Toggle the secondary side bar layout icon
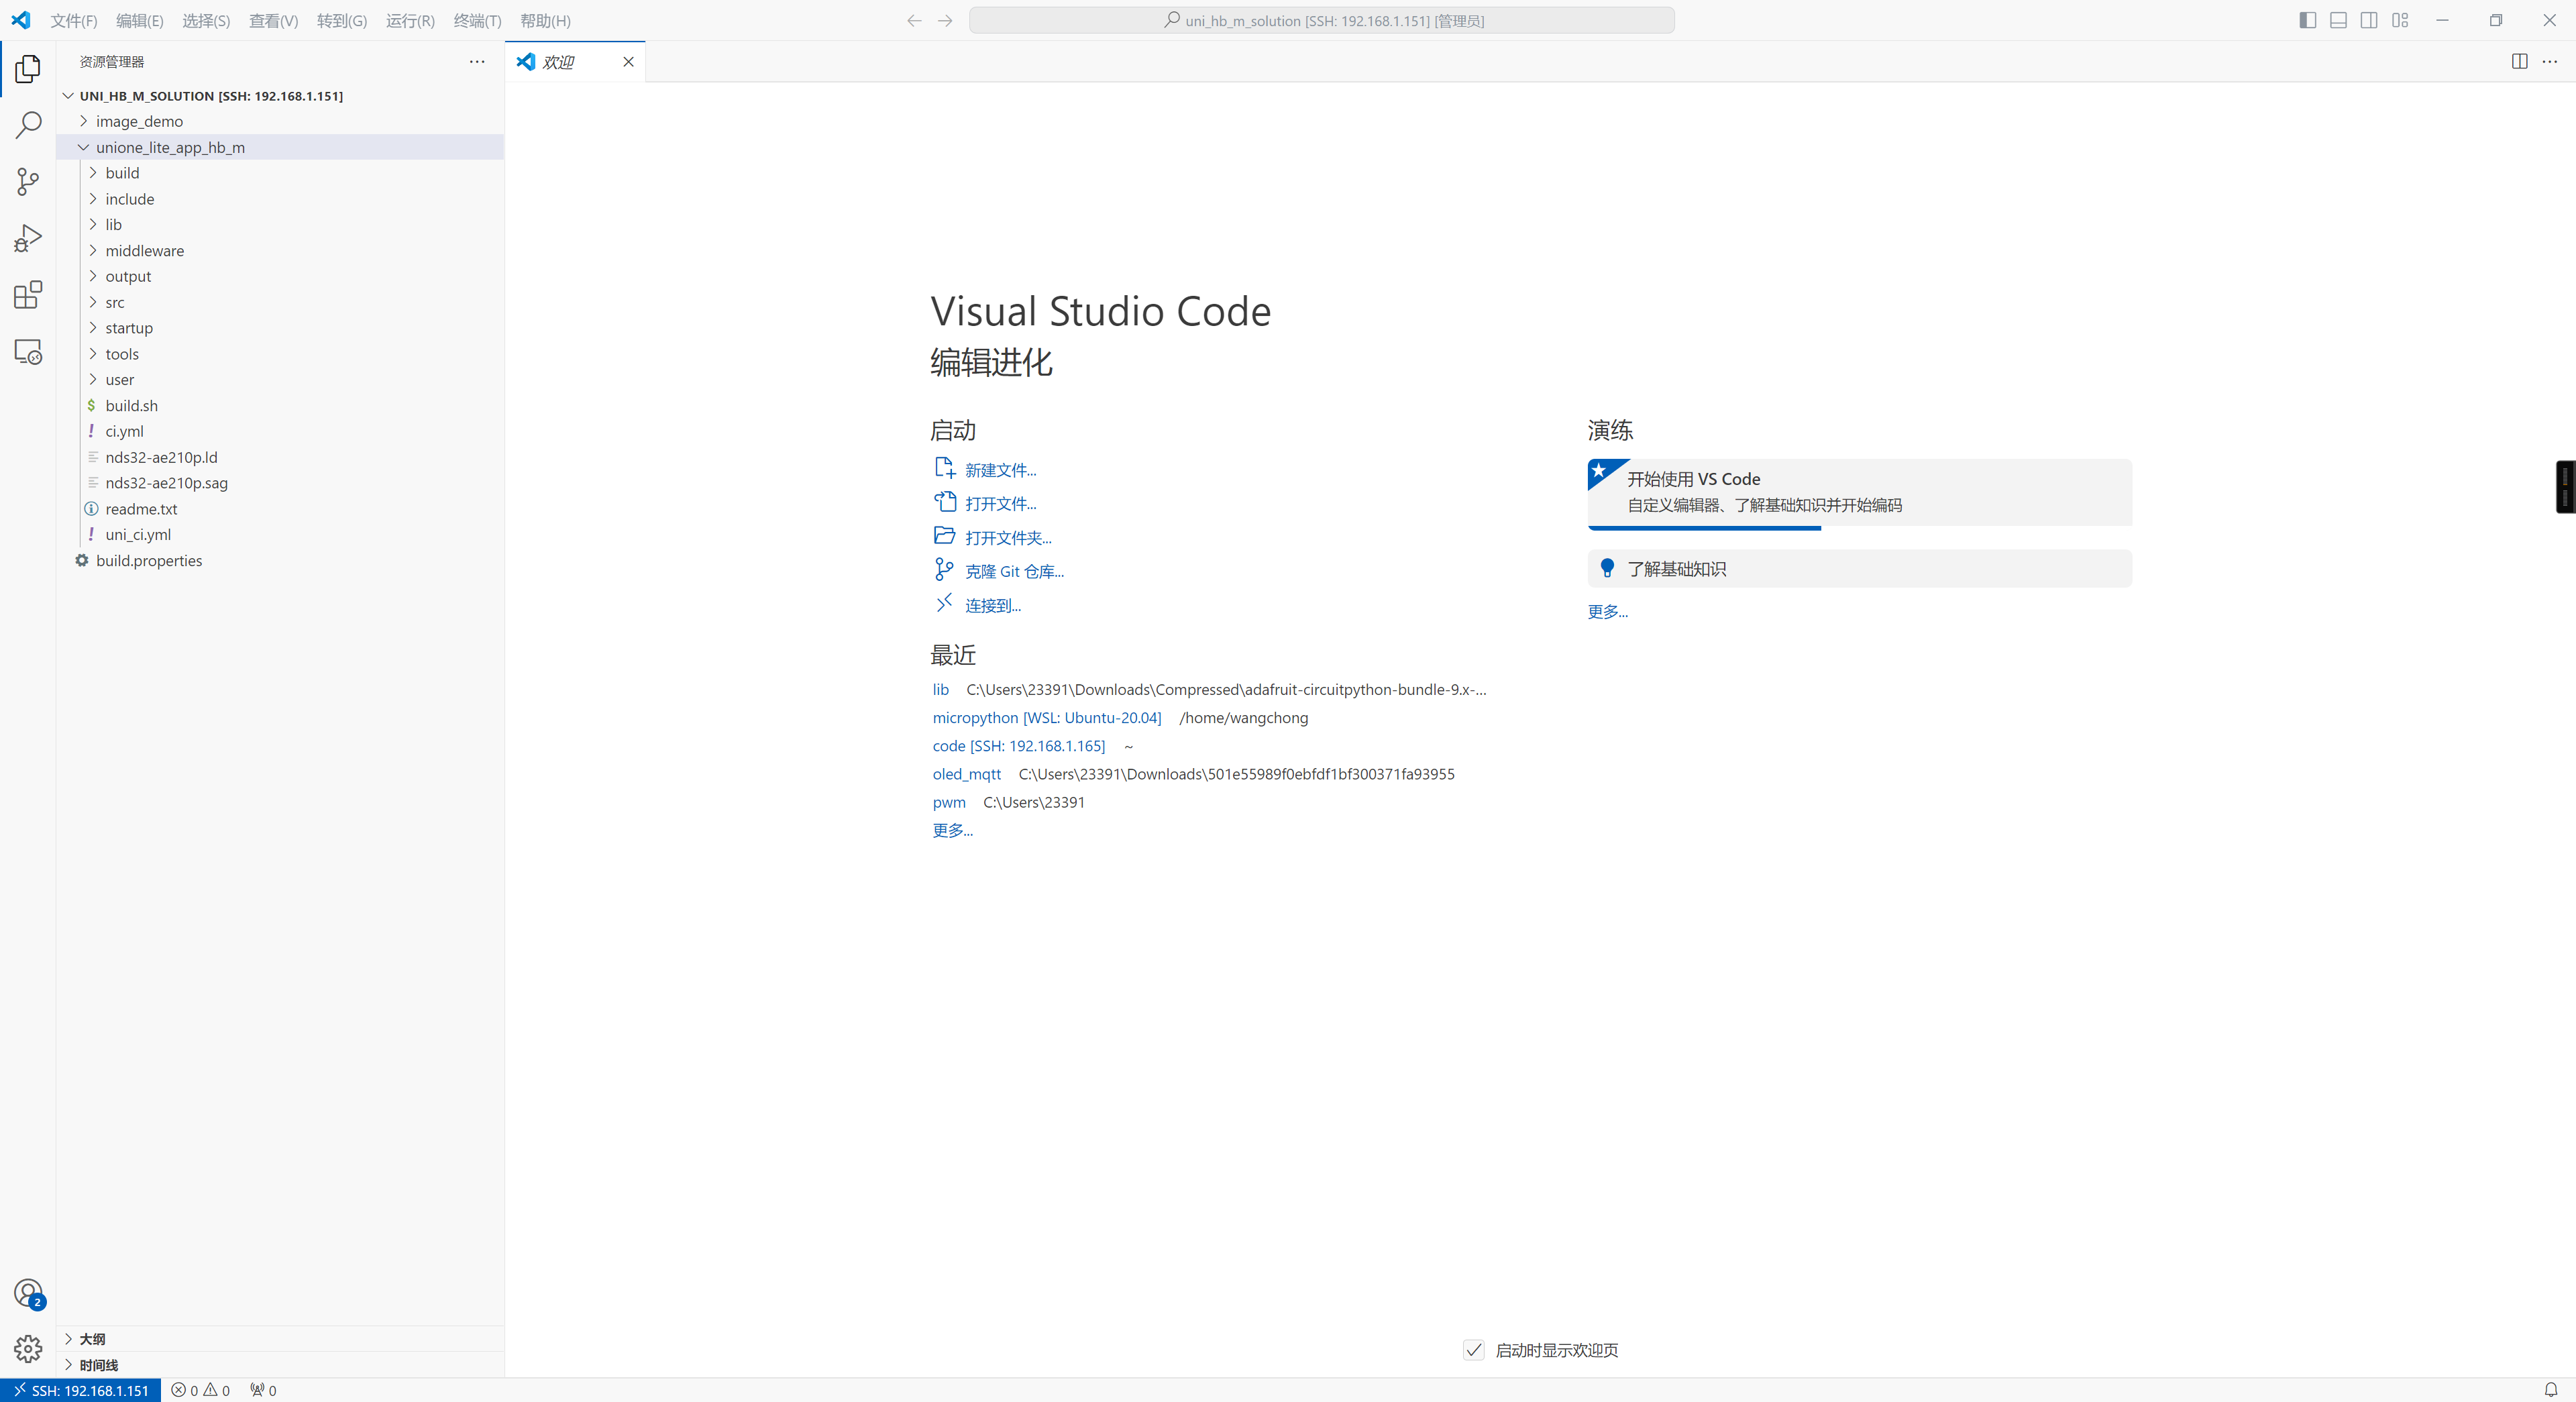Screen dimensions: 2576x1402 pos(2369,20)
